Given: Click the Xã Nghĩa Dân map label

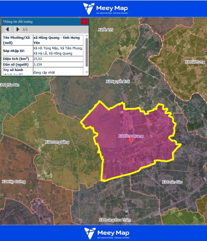Looking at the screenshot, I should click(10, 85).
